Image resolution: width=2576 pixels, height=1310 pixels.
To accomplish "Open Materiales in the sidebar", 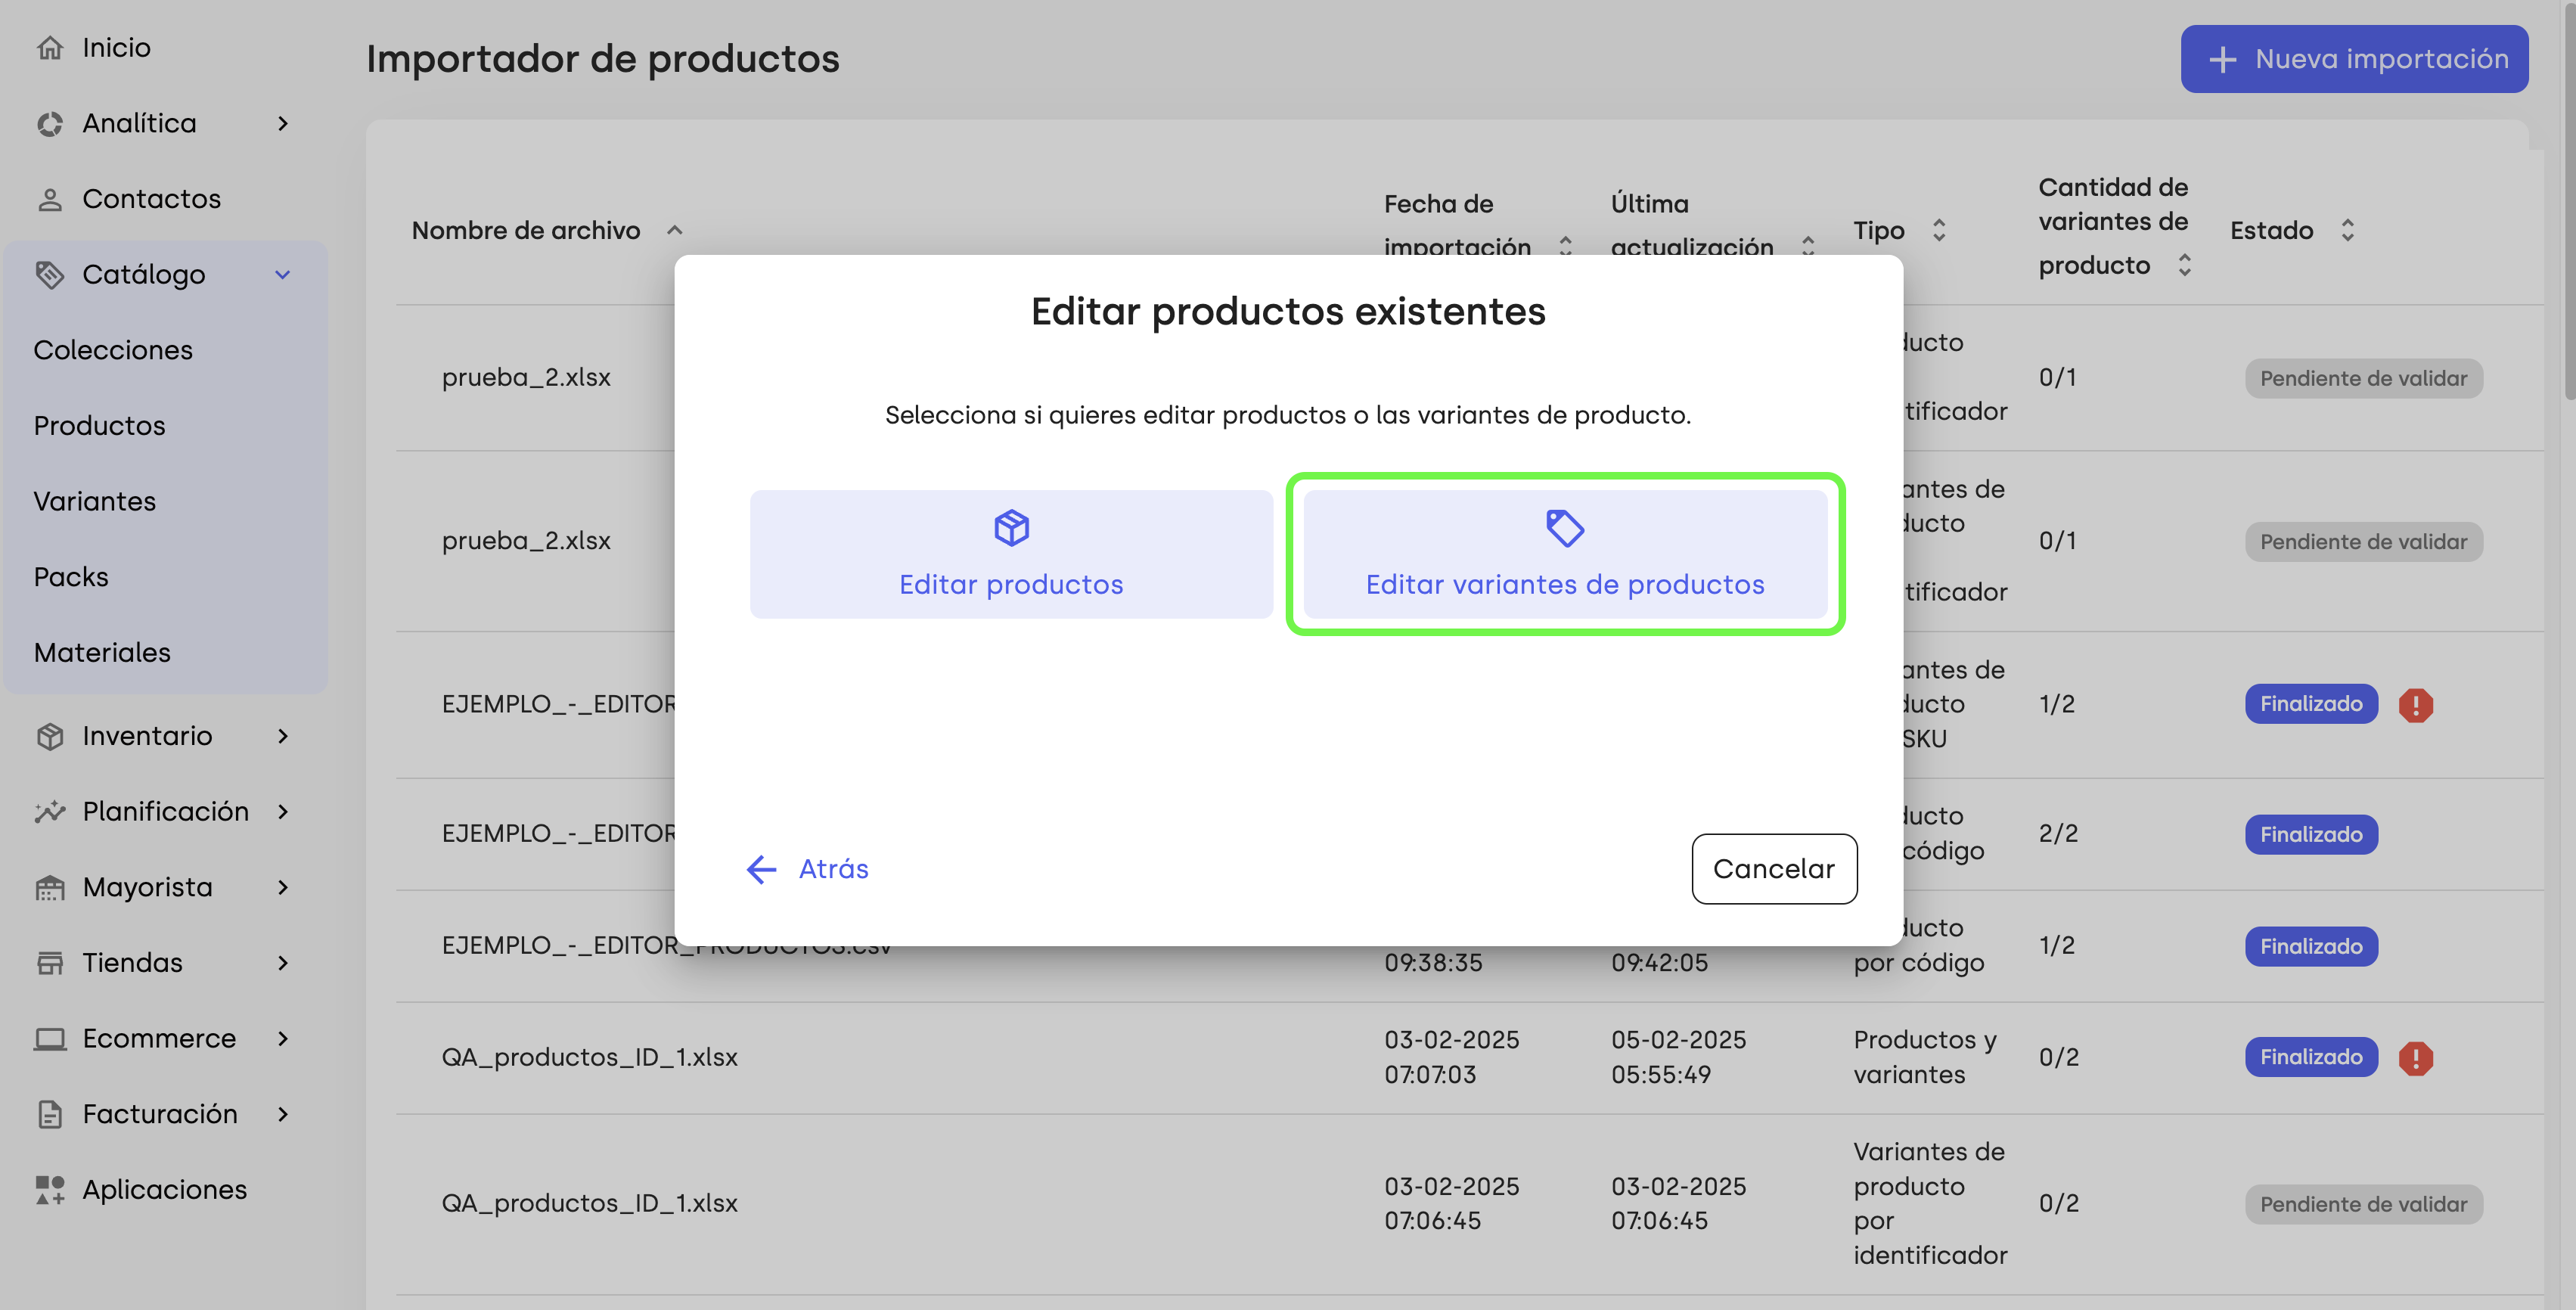I will coord(102,652).
